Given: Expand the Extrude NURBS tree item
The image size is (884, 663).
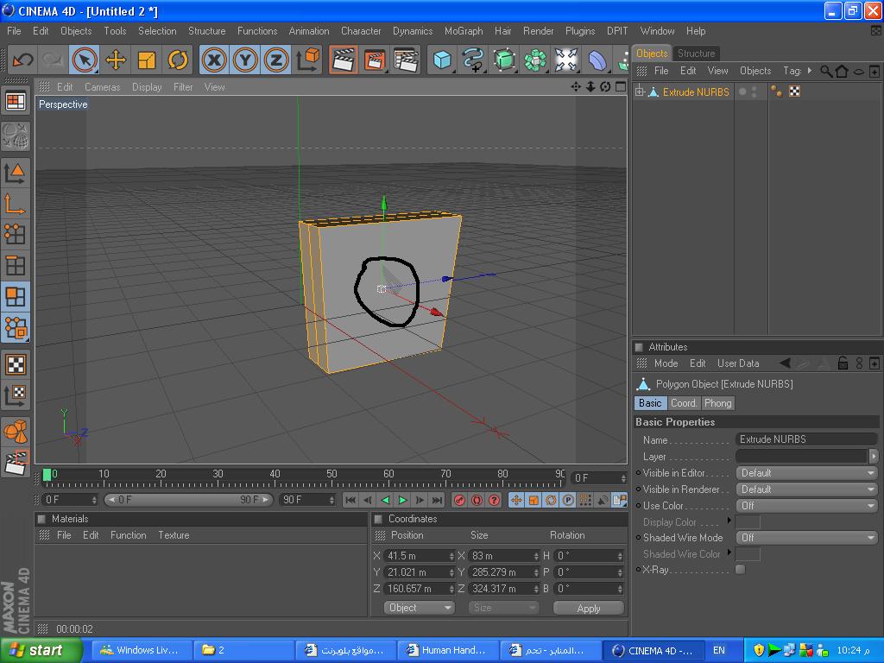Looking at the screenshot, I should 640,92.
